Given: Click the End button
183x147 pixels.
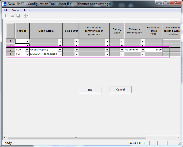Looking at the screenshot, I should pos(90,90).
